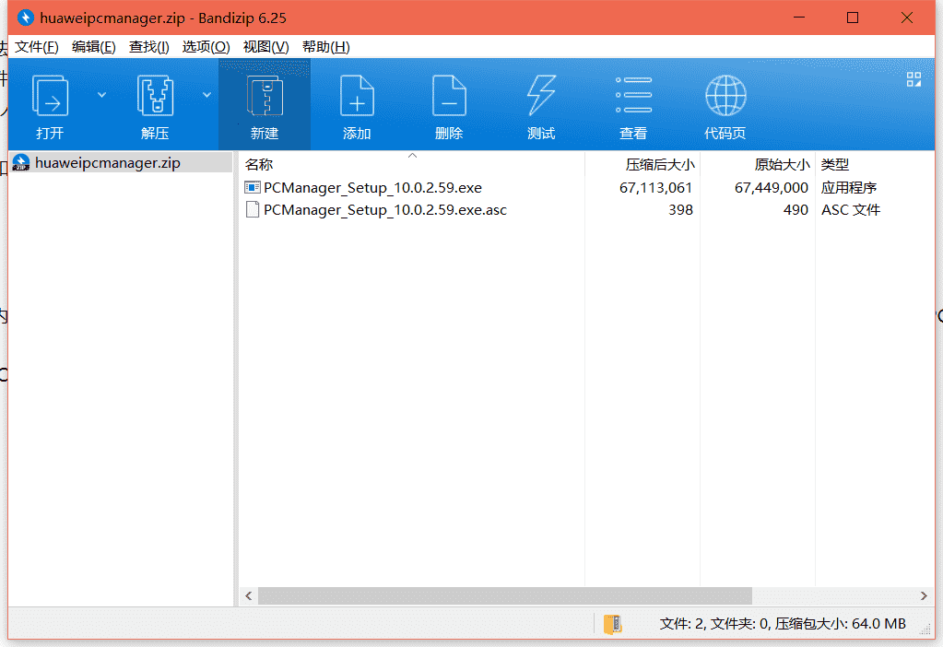Open the 编辑(E) menu
The image size is (943, 647).
pos(94,47)
